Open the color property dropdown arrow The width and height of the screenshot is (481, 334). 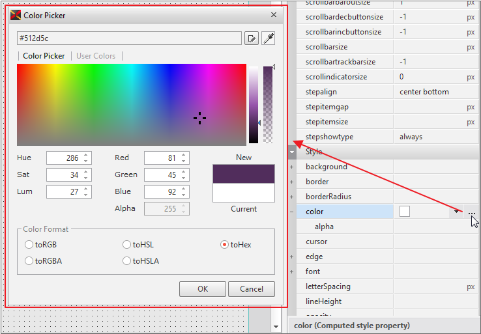455,212
